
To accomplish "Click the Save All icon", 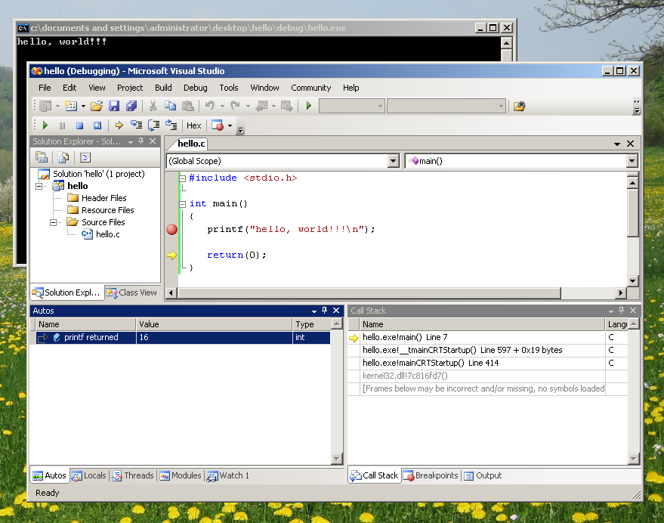I will 131,106.
